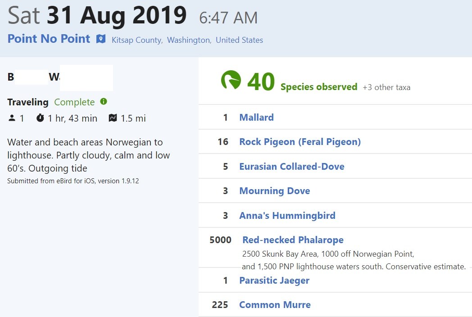Click the green info icon beside Complete

104,102
